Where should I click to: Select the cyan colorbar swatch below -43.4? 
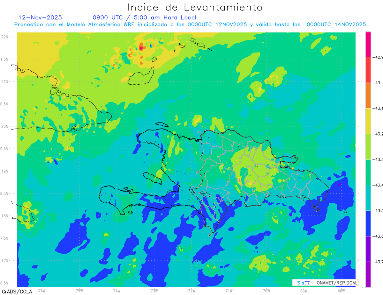pyautogui.click(x=368, y=198)
